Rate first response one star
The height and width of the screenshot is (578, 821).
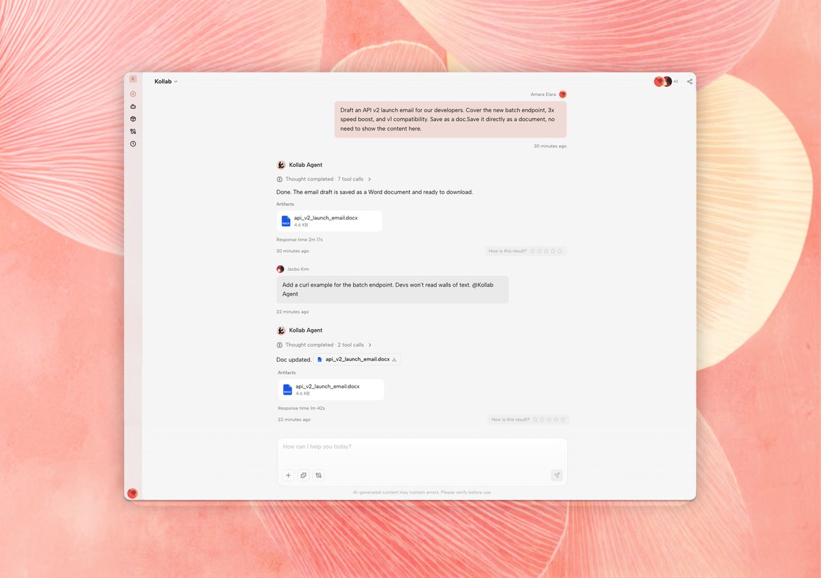pos(533,251)
